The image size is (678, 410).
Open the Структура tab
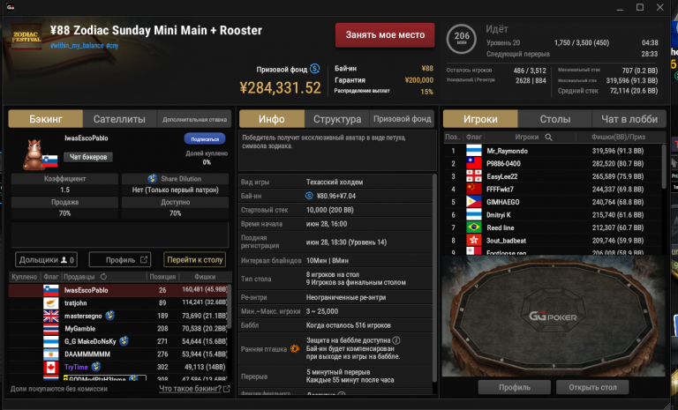tap(337, 119)
